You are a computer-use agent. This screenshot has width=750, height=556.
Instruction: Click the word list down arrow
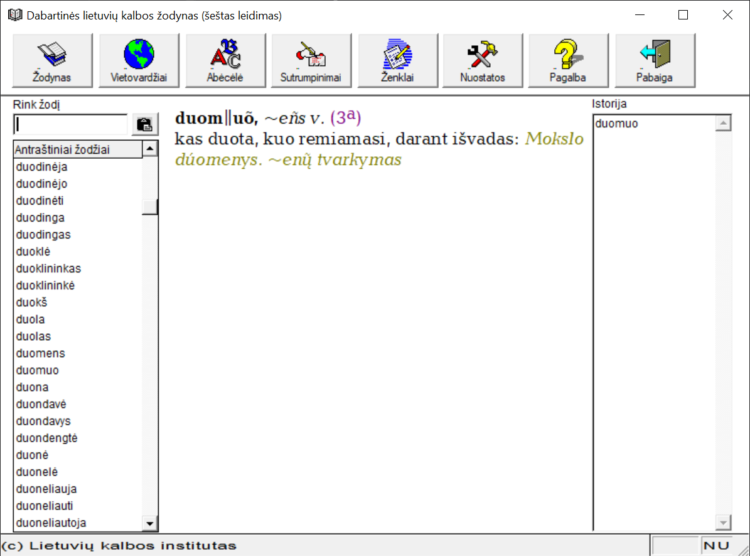pyautogui.click(x=150, y=523)
